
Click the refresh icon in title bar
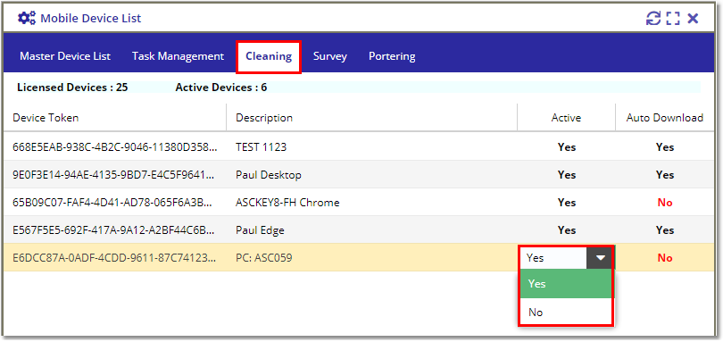(653, 19)
